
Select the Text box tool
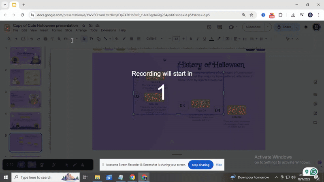(x=91, y=39)
